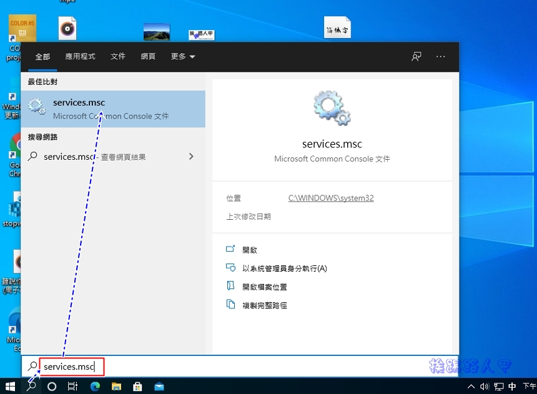Viewport: 537px width, 394px height.
Task: Open the three-dot options menu in search panel
Action: click(x=441, y=57)
